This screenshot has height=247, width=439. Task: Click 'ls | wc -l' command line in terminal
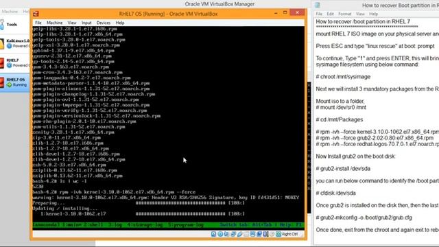click(x=60, y=181)
